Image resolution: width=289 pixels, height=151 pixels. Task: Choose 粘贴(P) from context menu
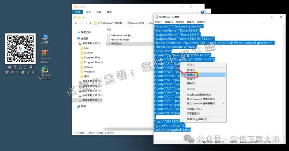tap(203, 79)
